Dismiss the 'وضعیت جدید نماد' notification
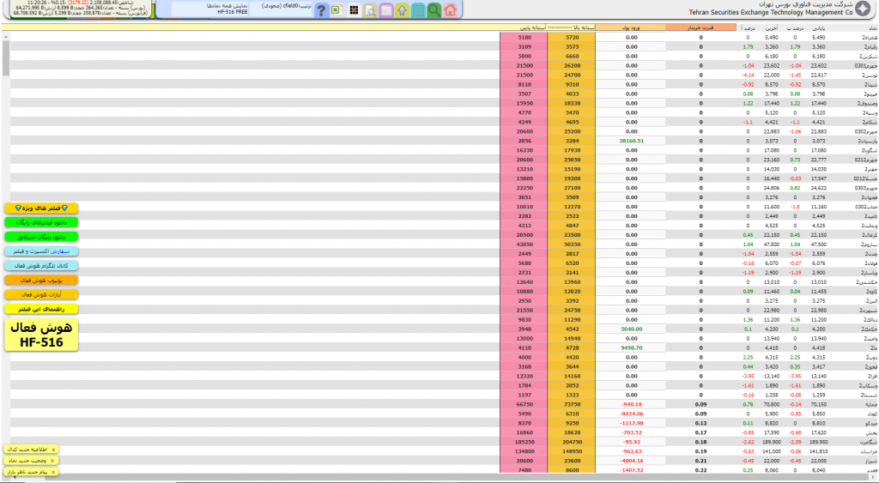 [x=53, y=460]
